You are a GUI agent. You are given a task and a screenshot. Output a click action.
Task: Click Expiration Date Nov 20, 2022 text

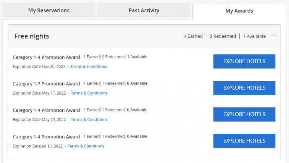(x=39, y=67)
